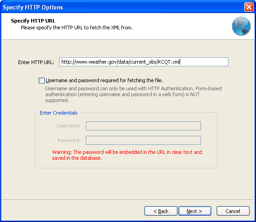
Task: Cancel the HTTP options wizard
Action: [x=233, y=211]
